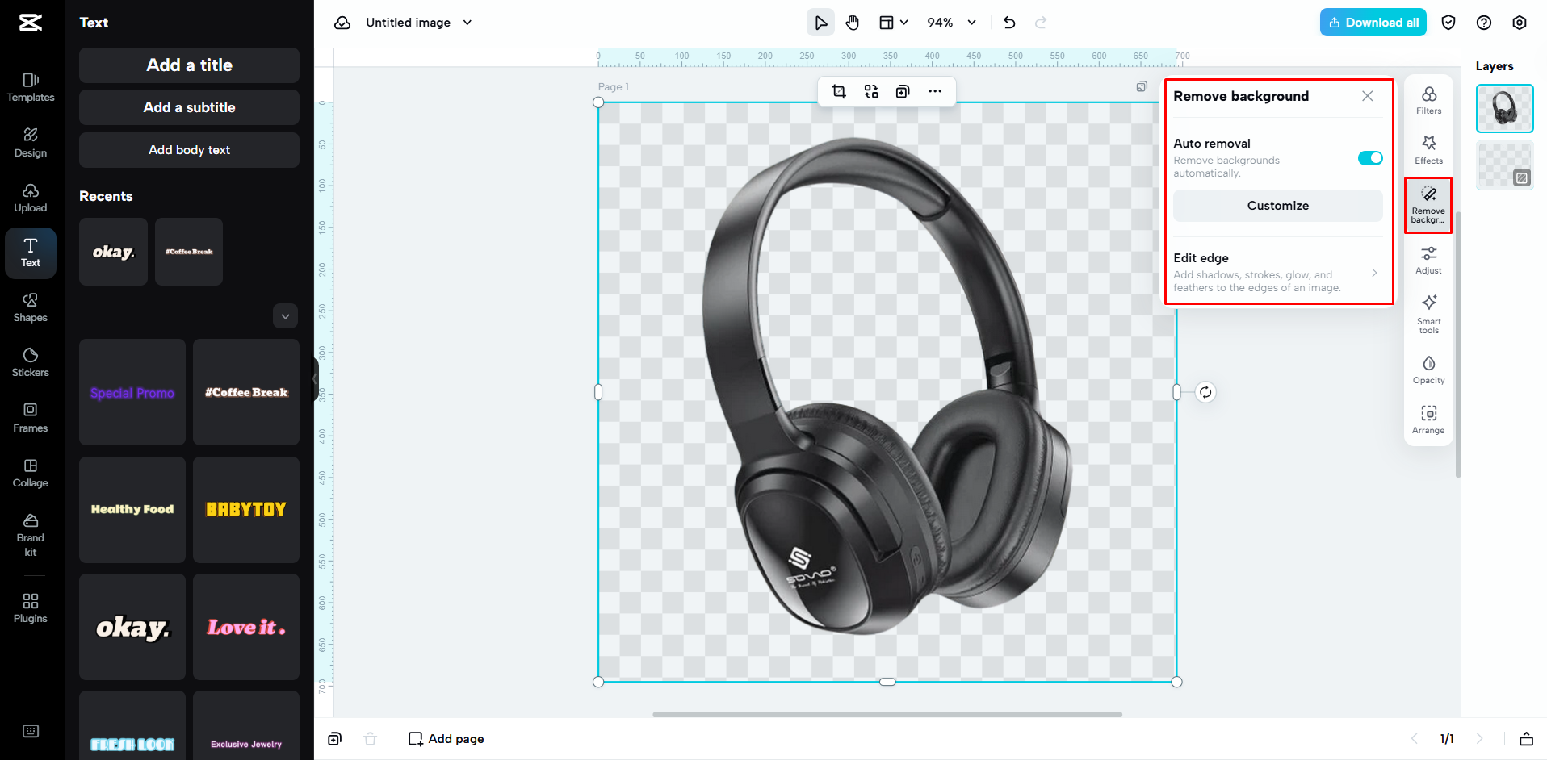This screenshot has height=760, width=1547.
Task: Open the Adjust panel
Action: click(x=1428, y=260)
